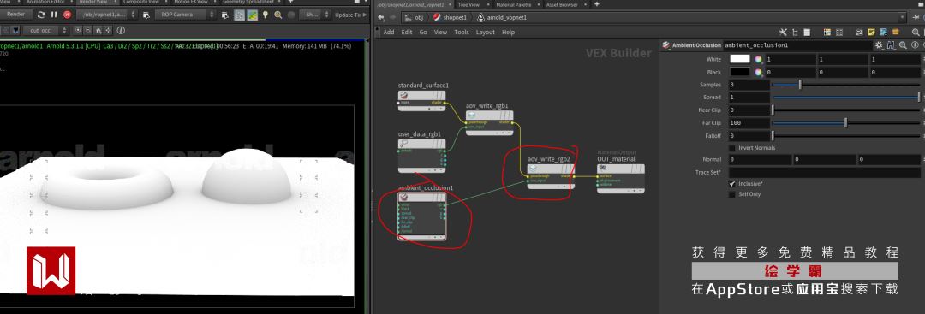The height and width of the screenshot is (314, 925).
Task: Click the shopnet1 path segment
Action: tap(451, 18)
